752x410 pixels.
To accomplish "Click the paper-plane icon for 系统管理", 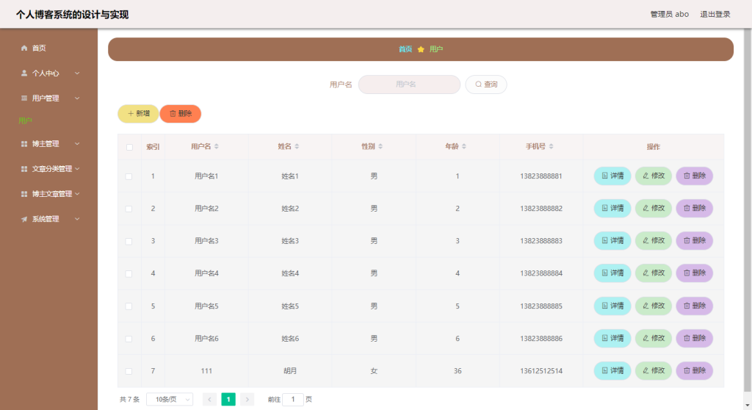I will [x=24, y=219].
